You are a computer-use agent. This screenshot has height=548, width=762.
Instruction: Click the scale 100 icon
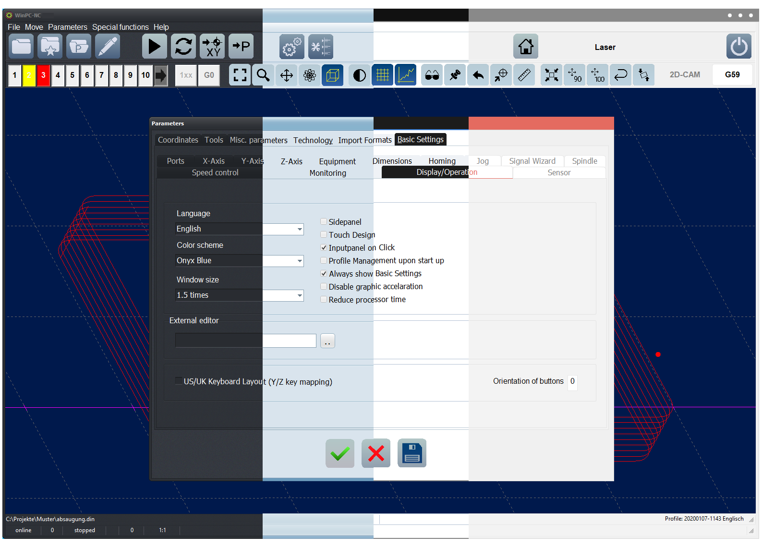[598, 75]
